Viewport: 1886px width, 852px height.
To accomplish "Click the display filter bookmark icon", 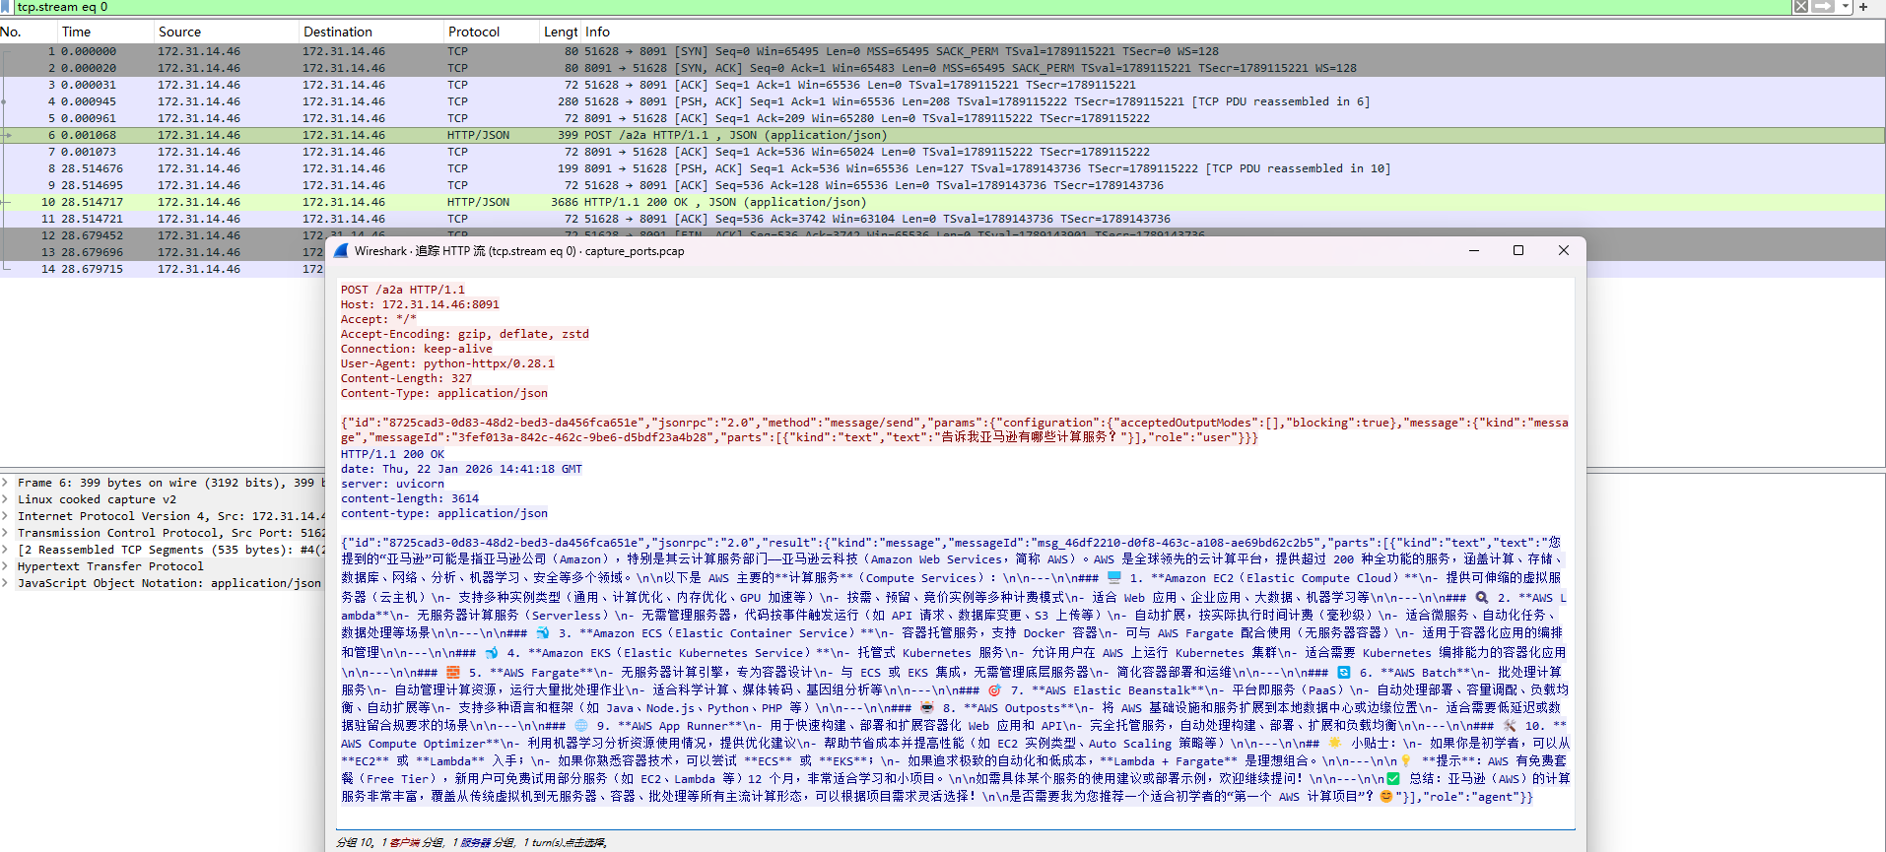I will click(x=7, y=7).
